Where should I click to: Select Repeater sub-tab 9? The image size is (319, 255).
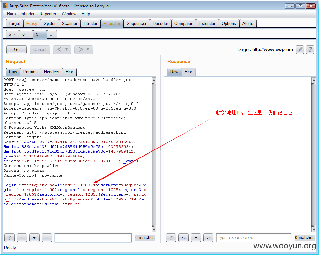37,34
